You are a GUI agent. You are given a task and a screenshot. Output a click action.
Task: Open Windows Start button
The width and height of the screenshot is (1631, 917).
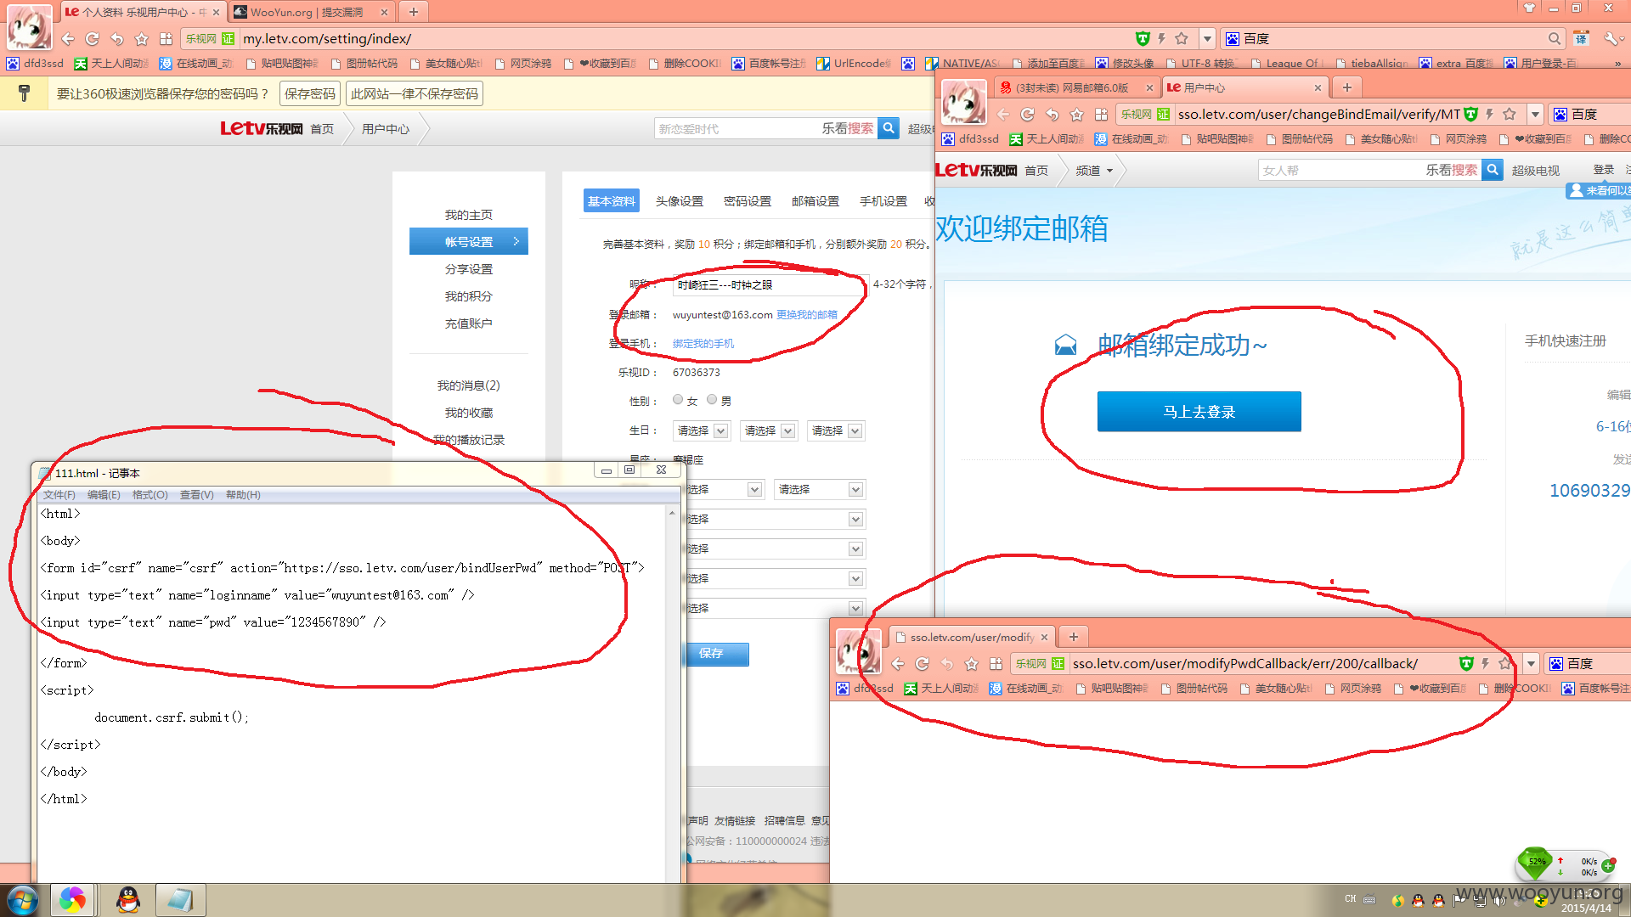click(x=22, y=900)
